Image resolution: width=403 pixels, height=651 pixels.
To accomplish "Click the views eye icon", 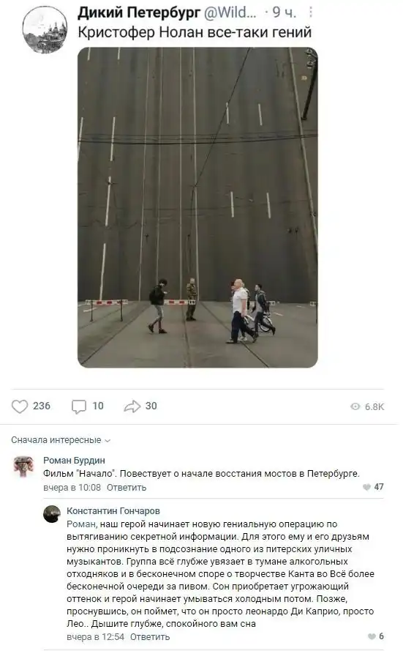I will [355, 406].
